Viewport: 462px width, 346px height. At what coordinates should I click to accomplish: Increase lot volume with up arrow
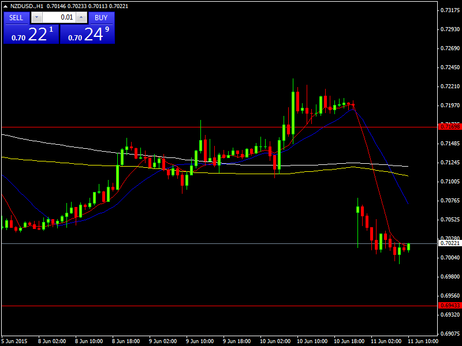pyautogui.click(x=81, y=17)
